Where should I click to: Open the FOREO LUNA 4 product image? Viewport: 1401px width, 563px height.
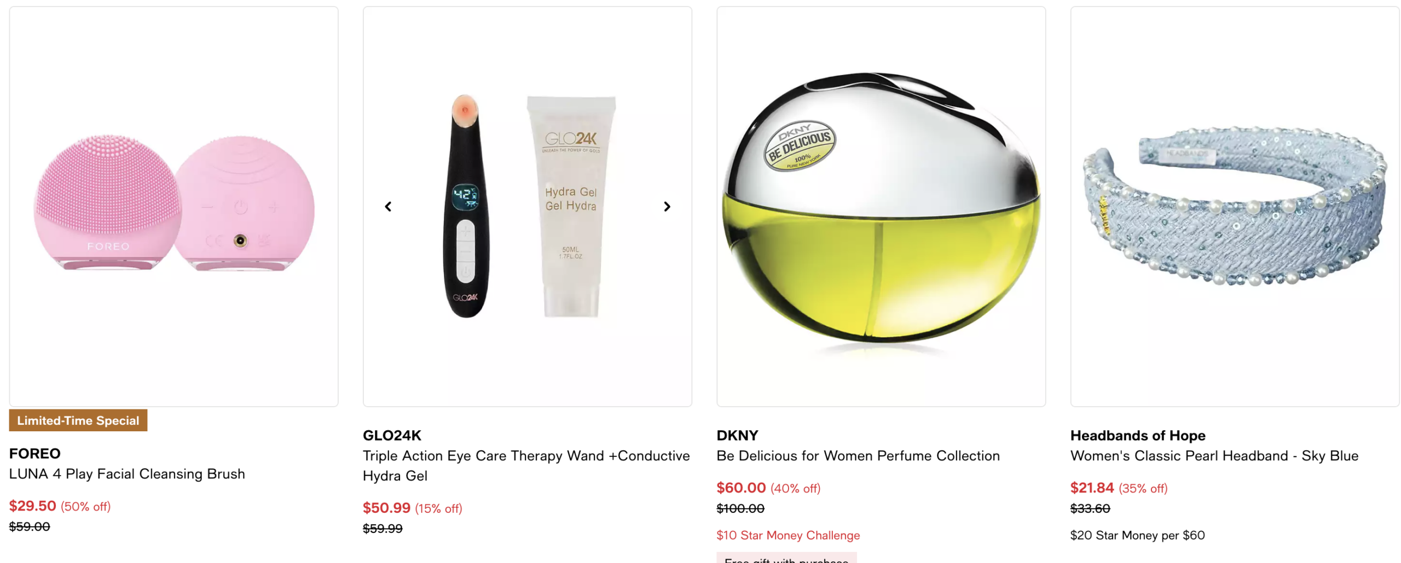pyautogui.click(x=173, y=207)
